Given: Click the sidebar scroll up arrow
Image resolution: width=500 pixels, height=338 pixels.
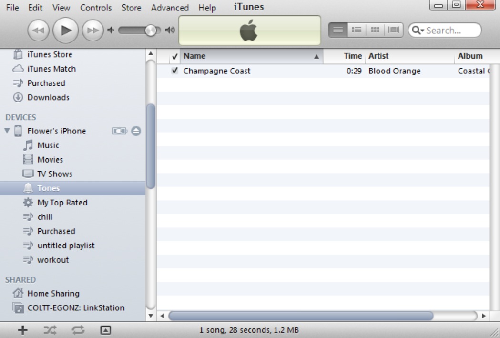Looking at the screenshot, I should click(151, 53).
